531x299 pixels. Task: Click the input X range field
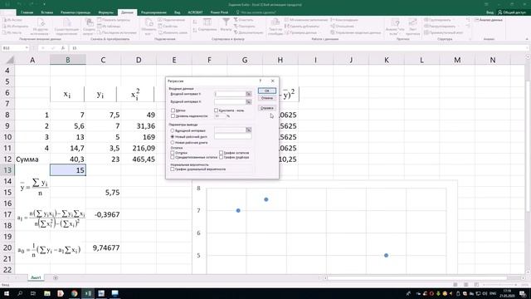pos(230,101)
